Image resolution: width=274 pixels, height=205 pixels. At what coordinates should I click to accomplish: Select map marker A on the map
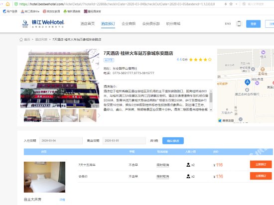(247, 82)
